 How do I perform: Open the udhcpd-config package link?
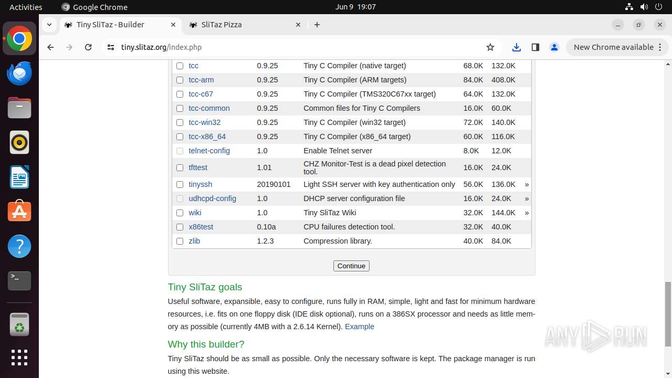pyautogui.click(x=212, y=198)
